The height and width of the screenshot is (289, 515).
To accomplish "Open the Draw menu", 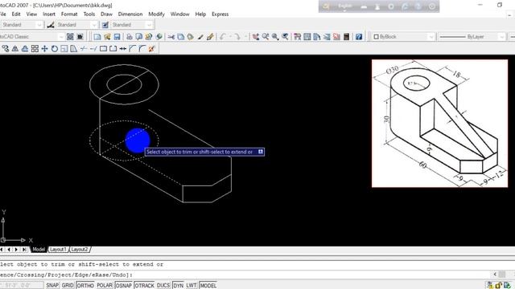I will click(x=106, y=14).
